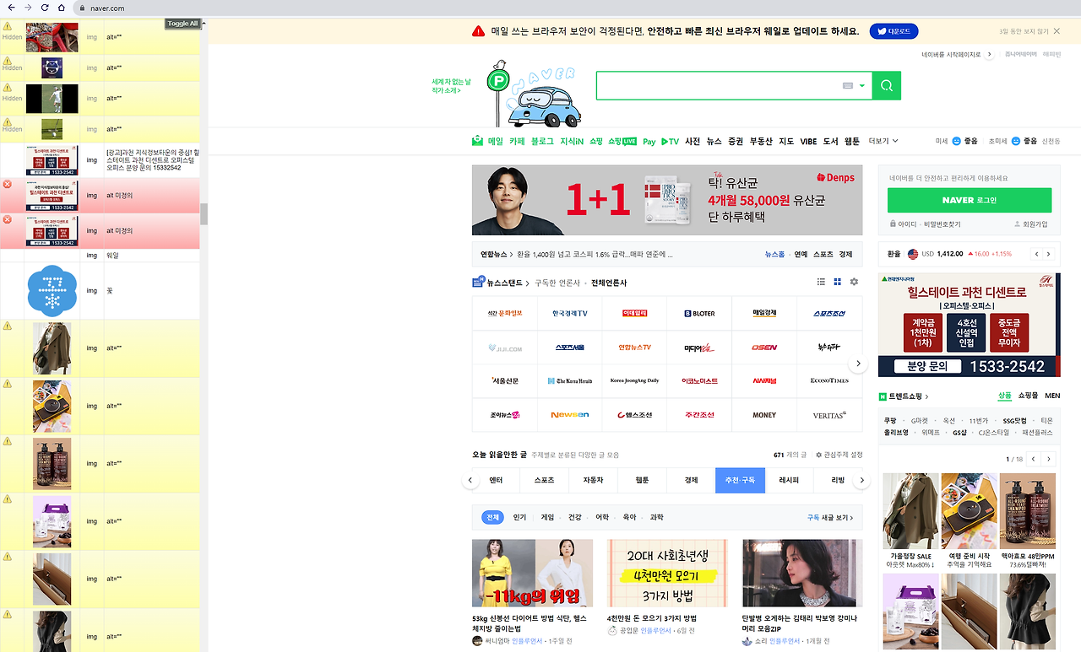Select the 자동차 topic tab
The height and width of the screenshot is (652, 1081).
[x=593, y=480]
